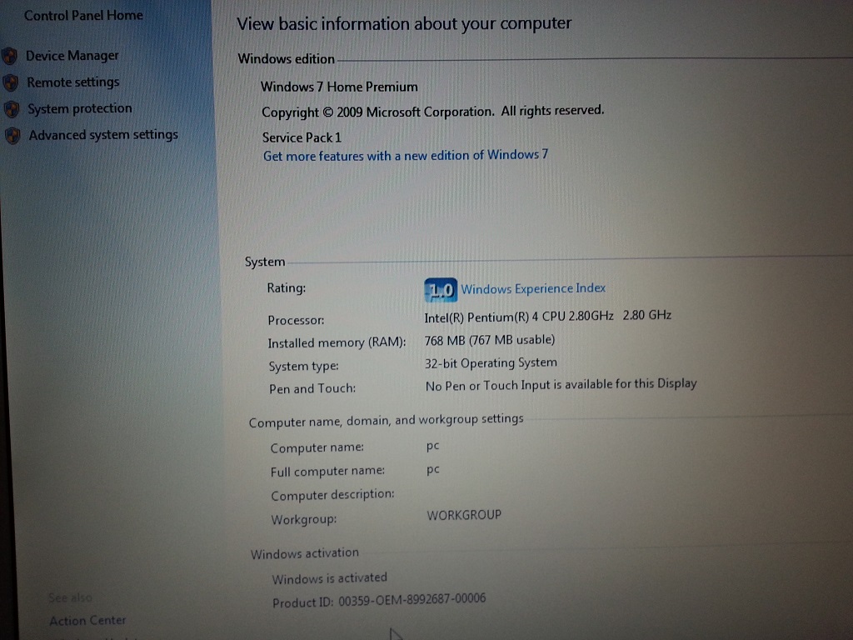Click the 768 MB installed memory value
Viewport: 853px width, 640px height.
coord(489,340)
